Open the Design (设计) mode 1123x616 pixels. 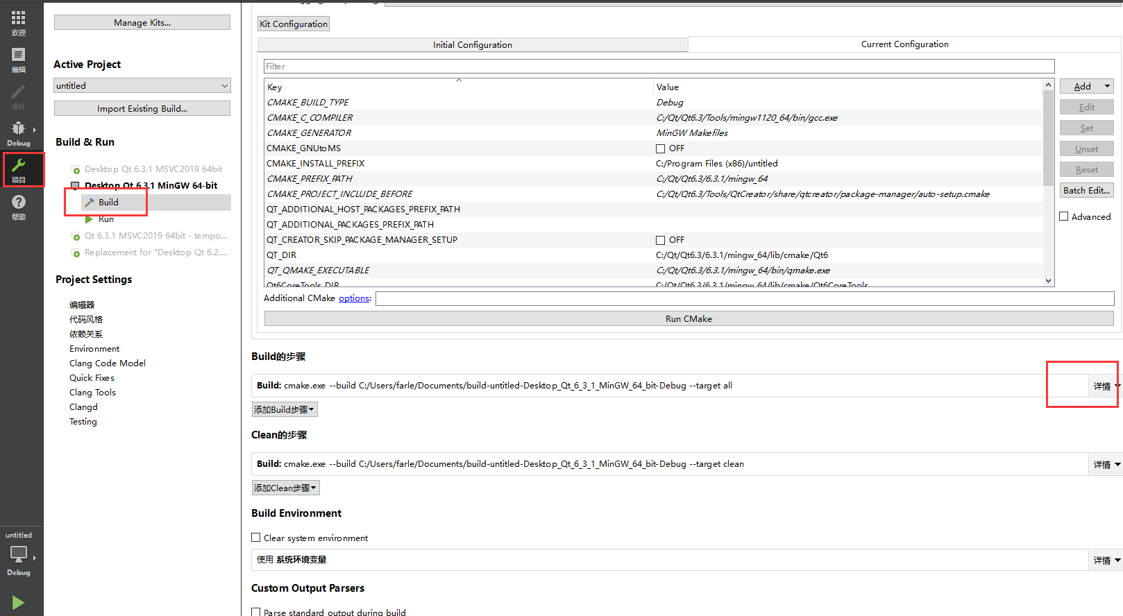click(x=19, y=97)
